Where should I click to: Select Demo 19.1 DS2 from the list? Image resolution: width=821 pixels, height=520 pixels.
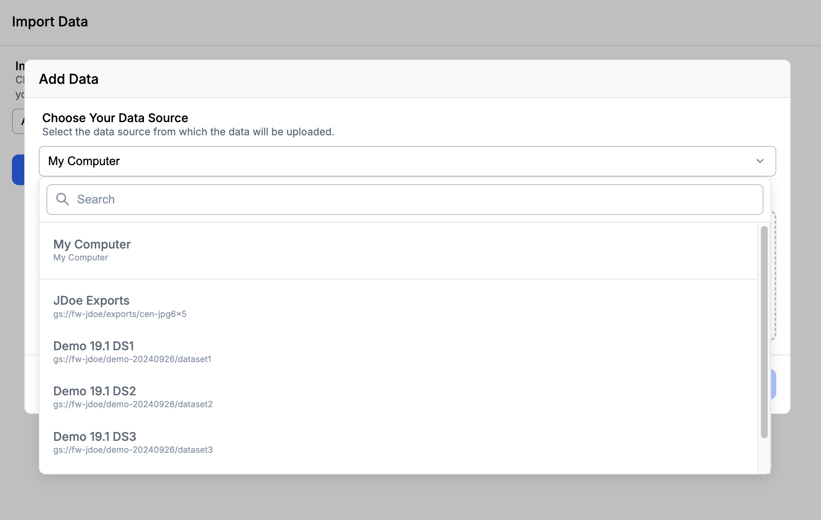tap(399, 397)
